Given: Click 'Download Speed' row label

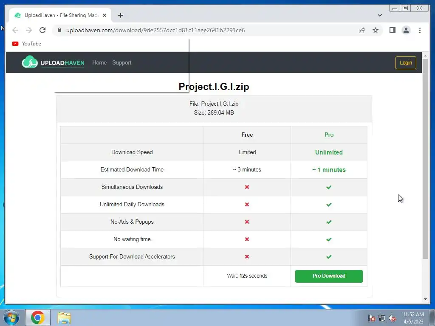Looking at the screenshot, I should click(132, 152).
